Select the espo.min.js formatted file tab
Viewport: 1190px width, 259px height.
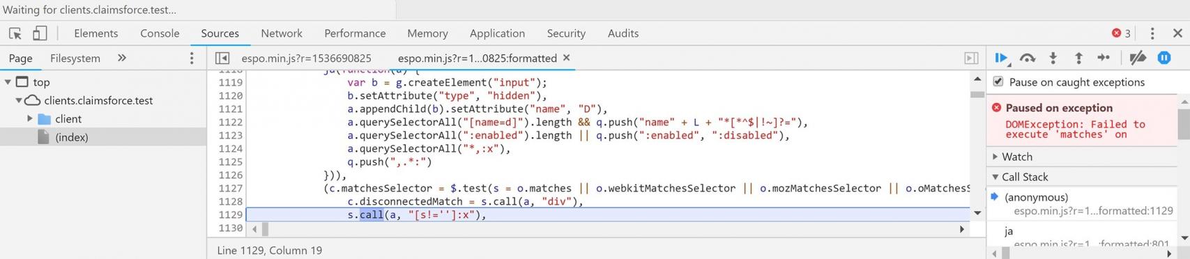pyautogui.click(x=477, y=58)
